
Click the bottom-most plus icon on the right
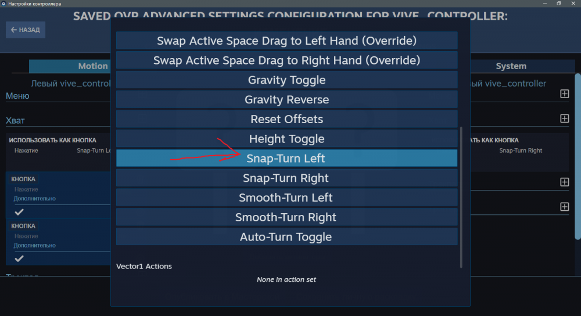[x=564, y=207]
